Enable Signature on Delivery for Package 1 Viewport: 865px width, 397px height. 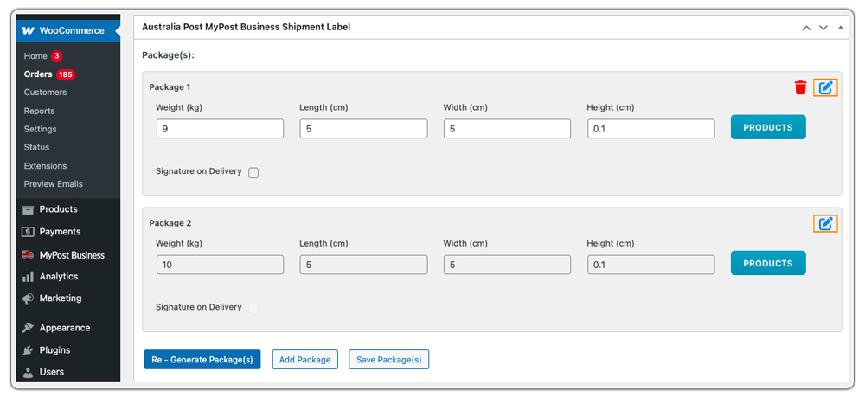[253, 173]
